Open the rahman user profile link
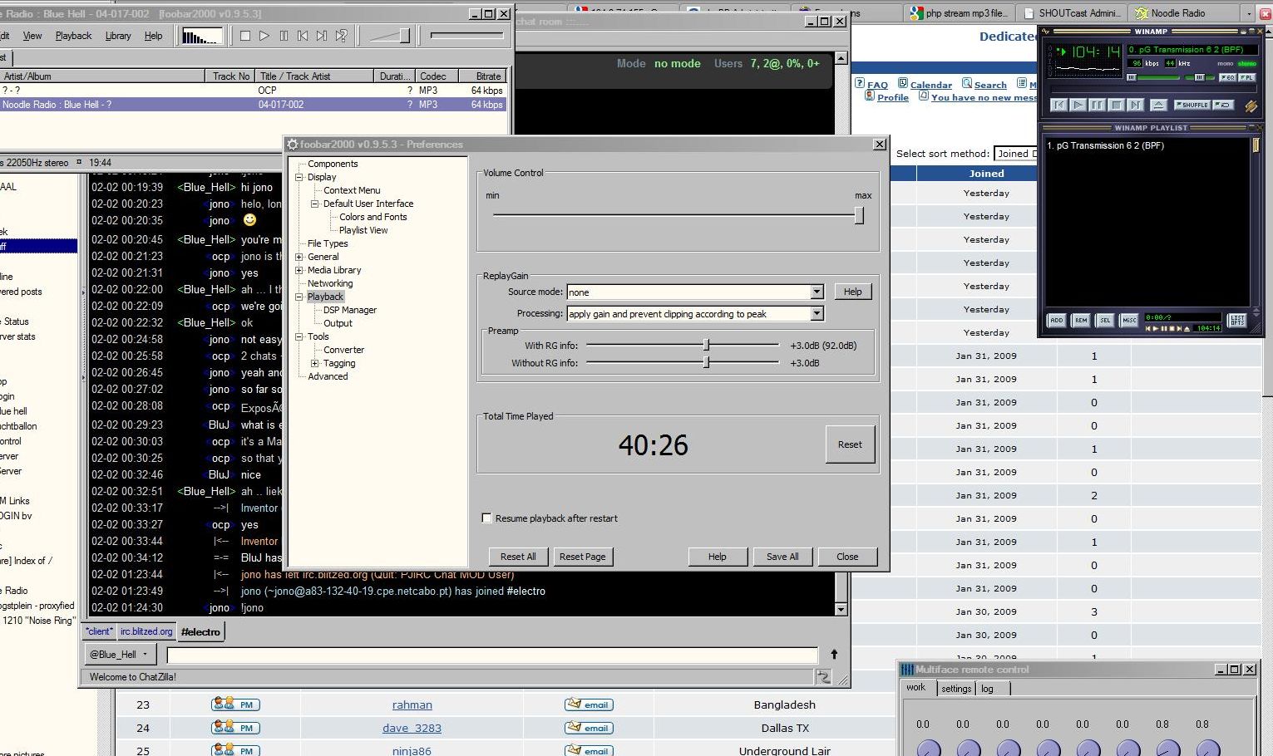 click(x=412, y=704)
